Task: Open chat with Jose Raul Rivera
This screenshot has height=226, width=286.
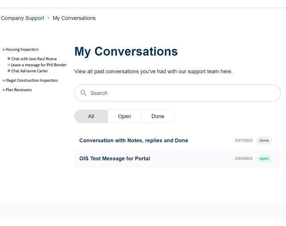Action: (x=34, y=59)
